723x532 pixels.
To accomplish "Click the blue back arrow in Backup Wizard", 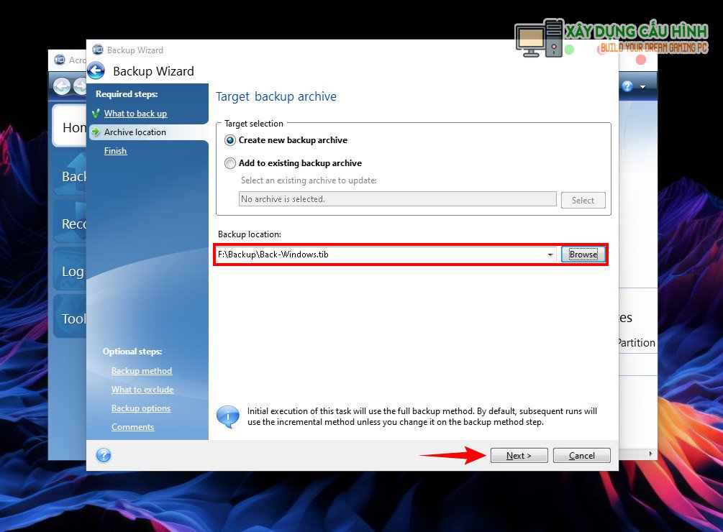I will 96,71.
